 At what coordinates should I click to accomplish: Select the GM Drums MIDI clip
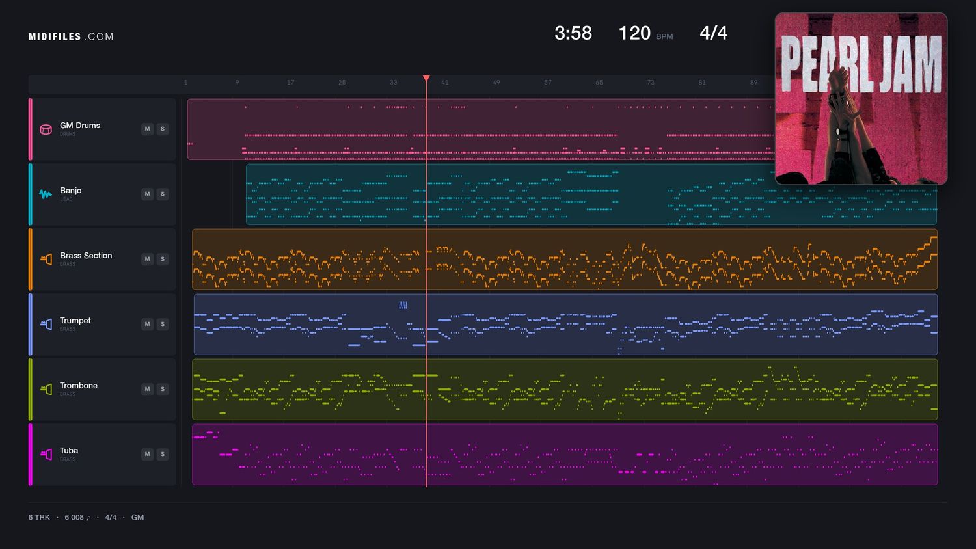(481, 129)
